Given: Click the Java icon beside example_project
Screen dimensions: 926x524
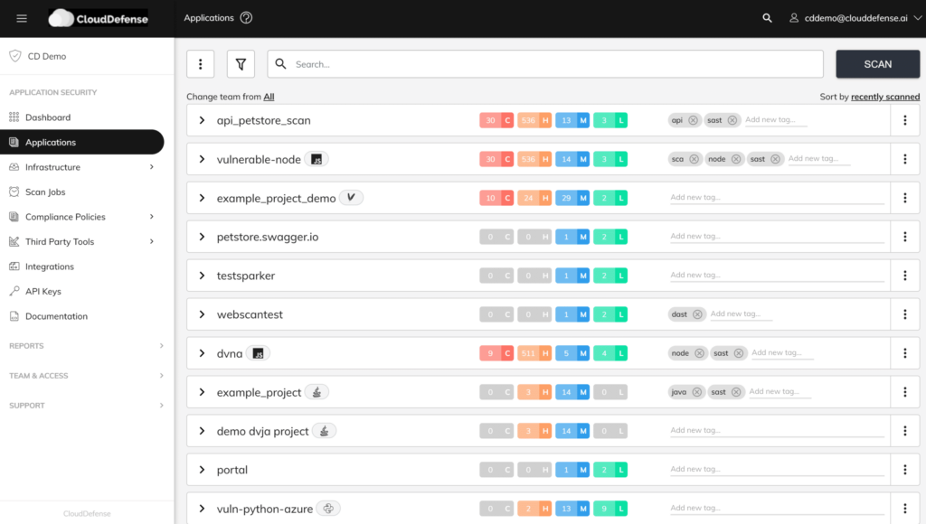Looking at the screenshot, I should pos(317,392).
